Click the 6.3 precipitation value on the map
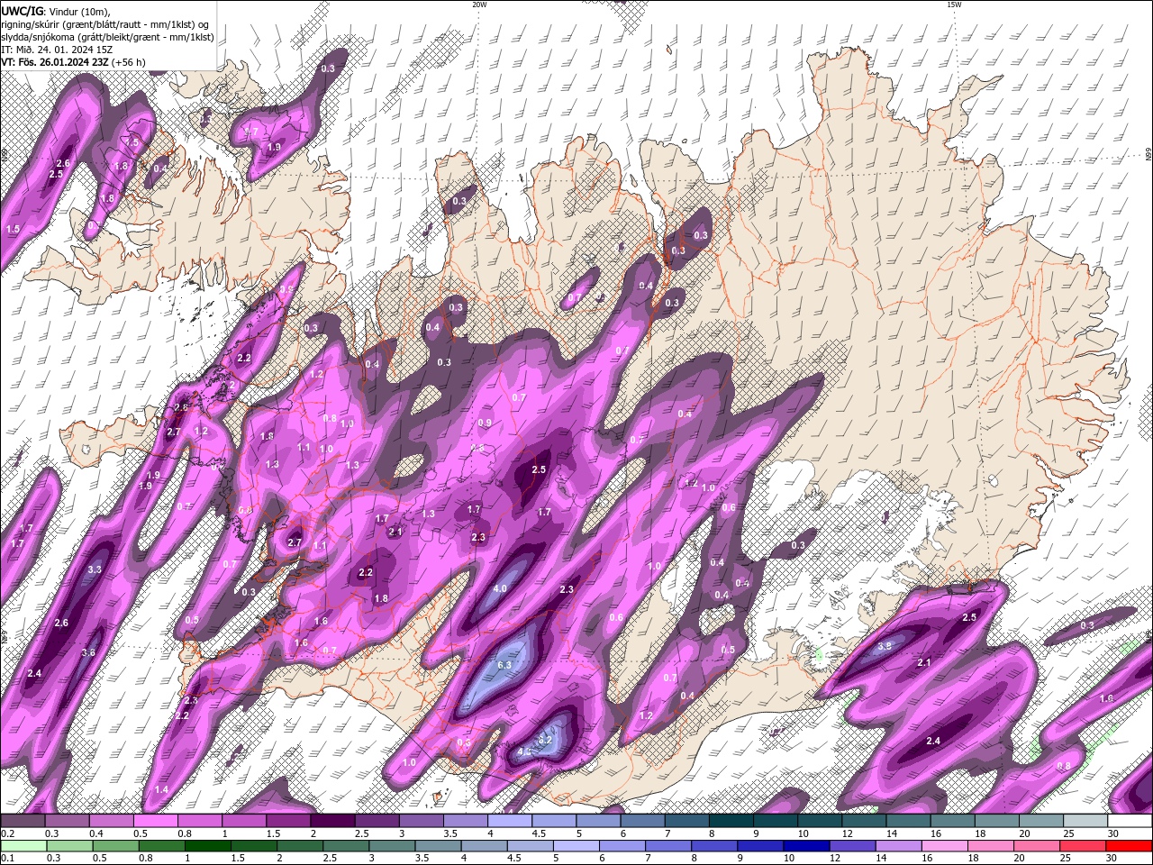Screen dimensions: 1153x865 click(x=504, y=665)
